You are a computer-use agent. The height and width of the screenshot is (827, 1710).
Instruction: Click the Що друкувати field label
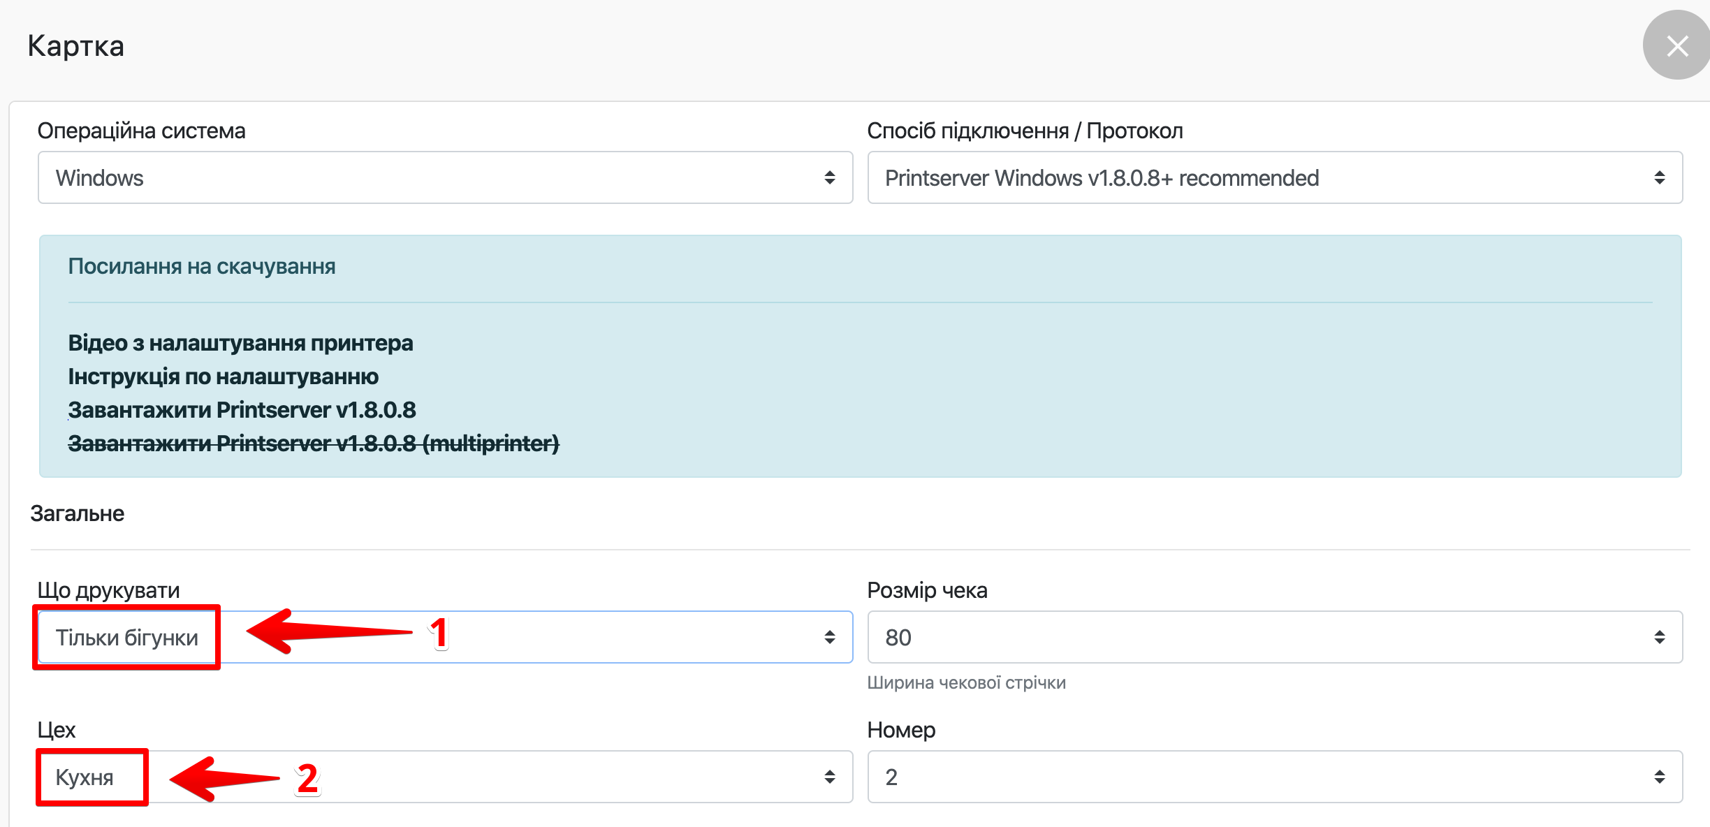(108, 590)
